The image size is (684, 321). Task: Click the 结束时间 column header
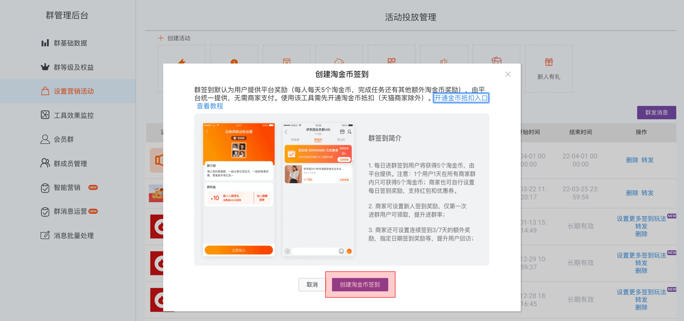580,132
